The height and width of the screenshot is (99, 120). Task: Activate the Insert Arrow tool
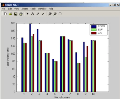point(38,14)
